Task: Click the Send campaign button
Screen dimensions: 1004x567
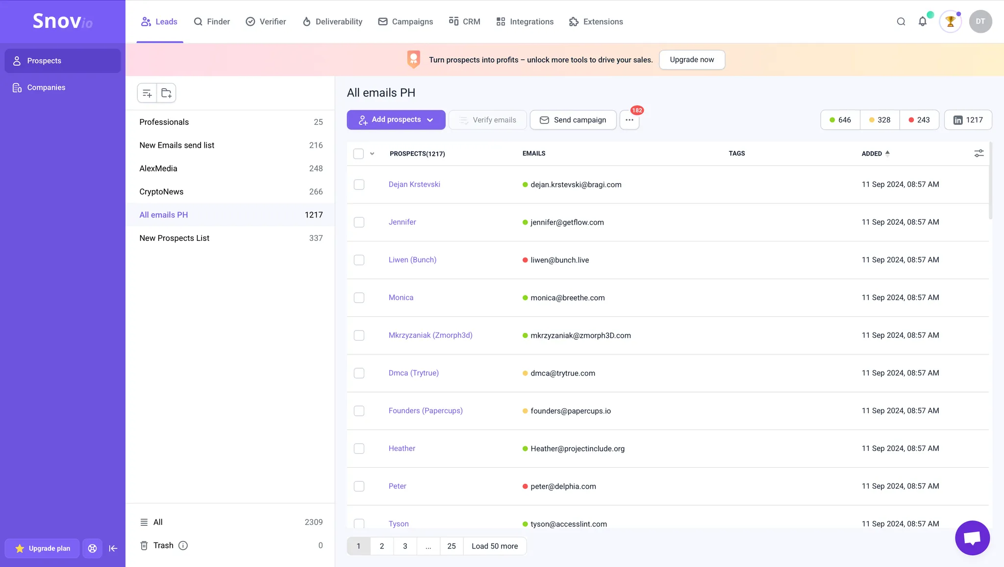Action: (573, 120)
